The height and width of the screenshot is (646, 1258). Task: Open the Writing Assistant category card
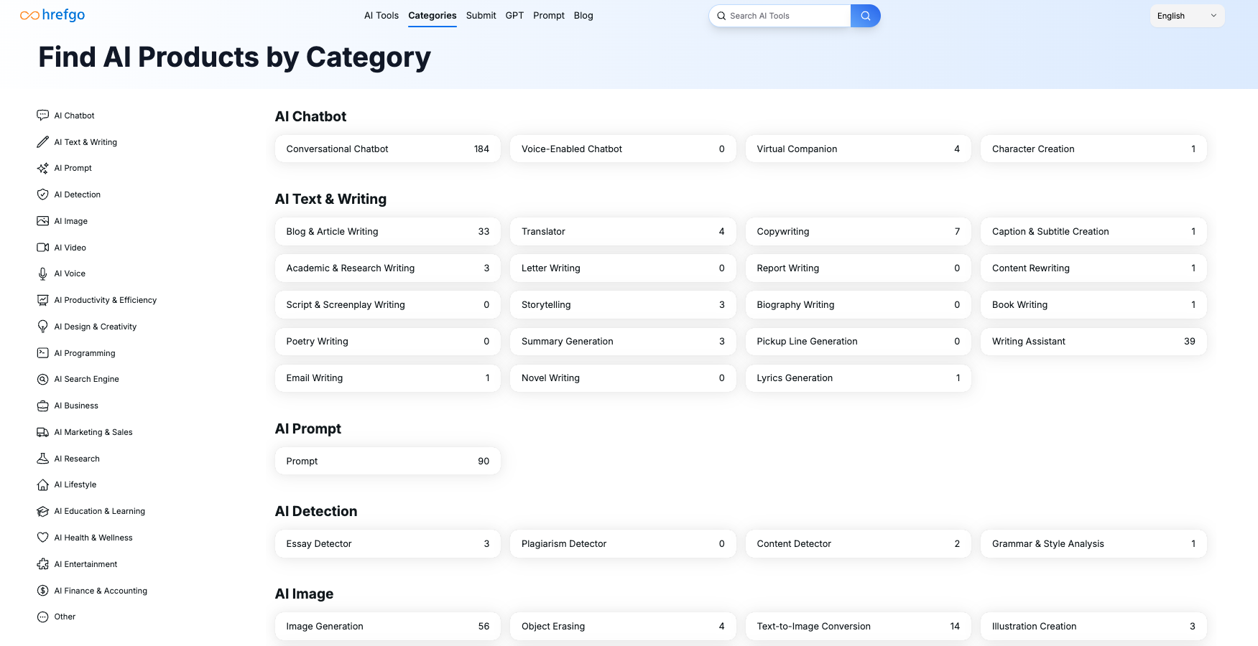pyautogui.click(x=1093, y=342)
